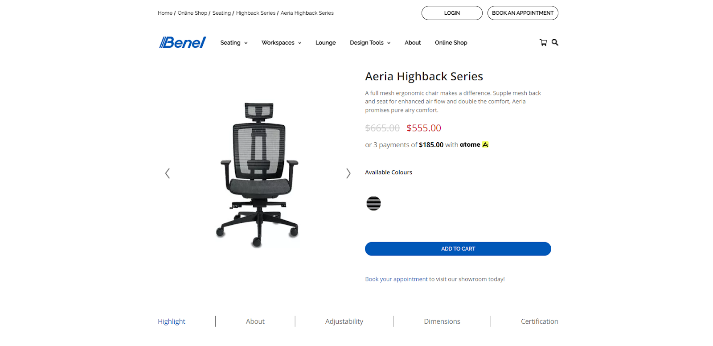
Task: Open the Lounge menu item
Action: (326, 43)
